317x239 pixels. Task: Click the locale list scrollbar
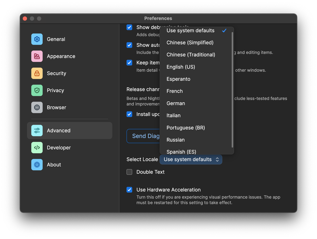[233, 89]
